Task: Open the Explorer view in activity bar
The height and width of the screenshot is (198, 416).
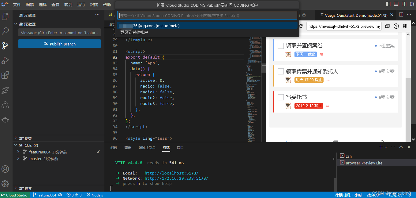Action: 5,16
